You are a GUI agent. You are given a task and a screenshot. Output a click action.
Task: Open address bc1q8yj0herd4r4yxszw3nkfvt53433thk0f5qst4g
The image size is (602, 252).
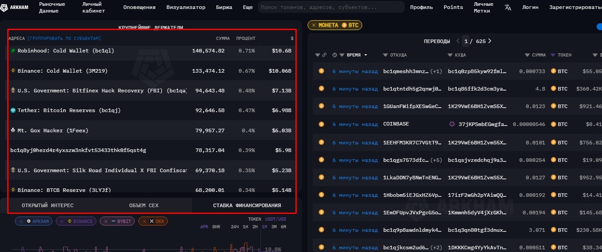coord(78,150)
